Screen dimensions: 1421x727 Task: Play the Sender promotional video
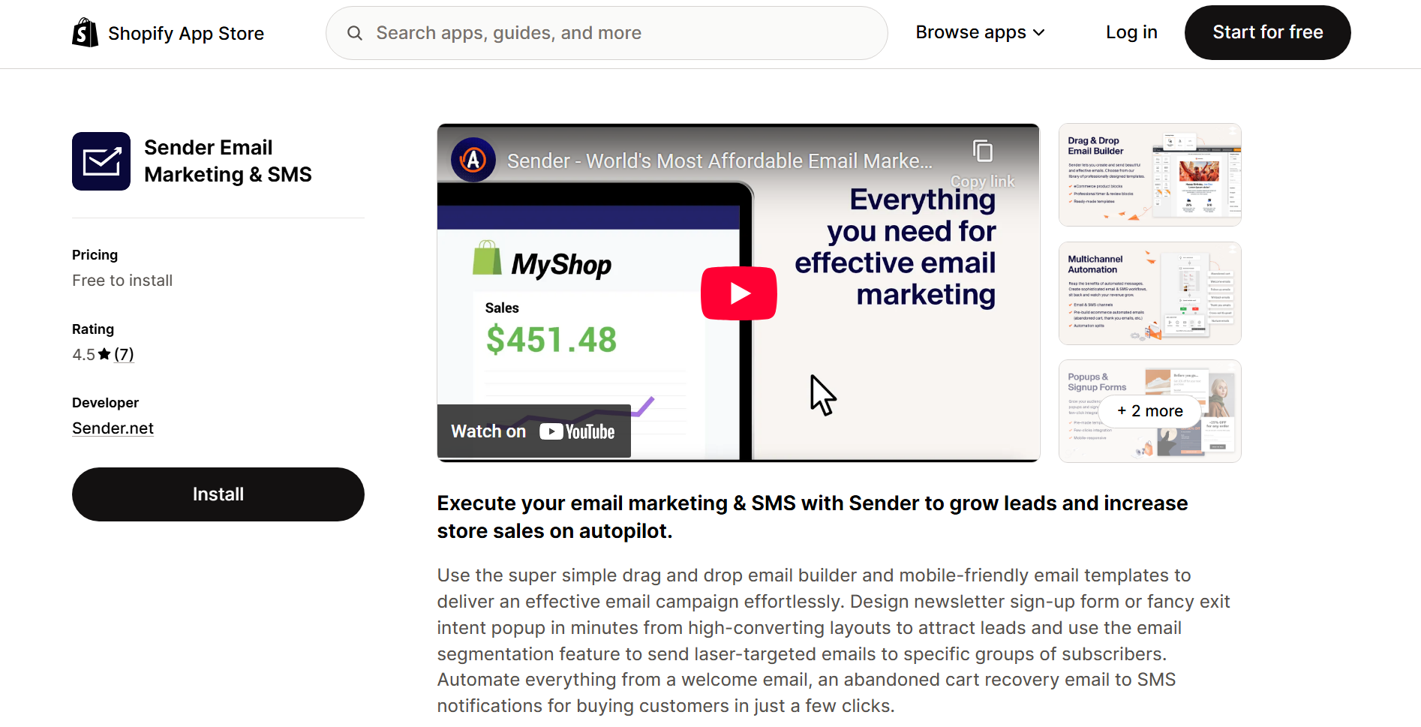(738, 293)
